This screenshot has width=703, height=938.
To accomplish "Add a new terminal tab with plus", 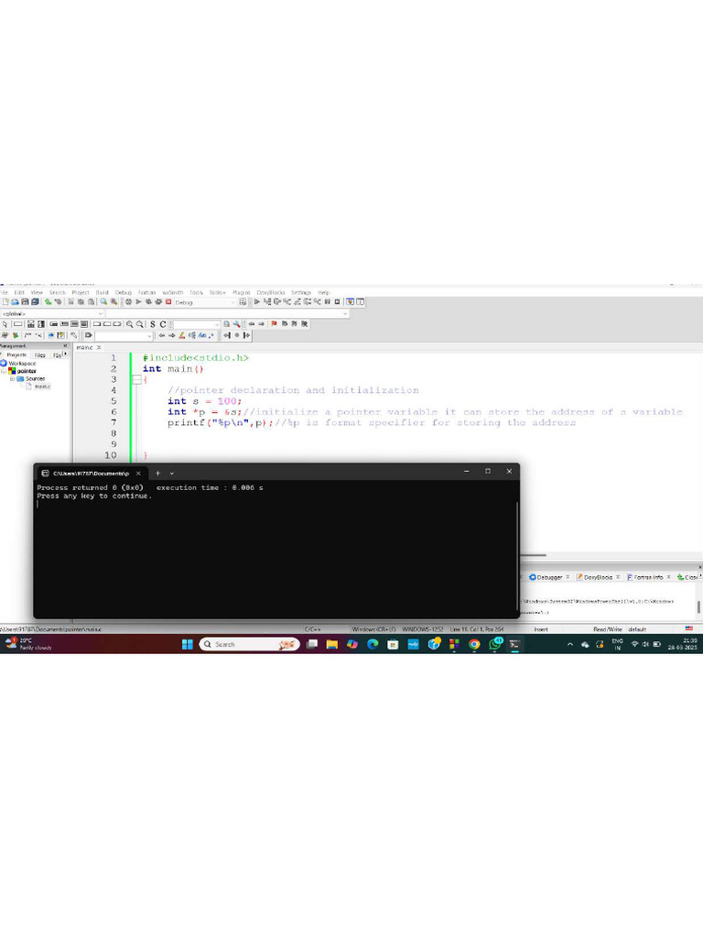I will 157,474.
